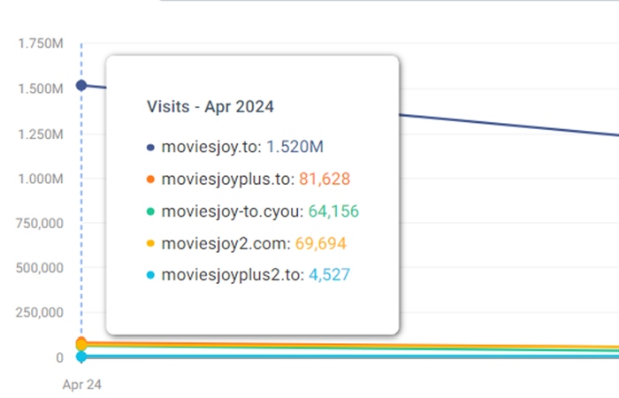The width and height of the screenshot is (619, 398).
Task: Select the 'Visits - Apr 2024' tooltip title
Action: [x=210, y=107]
